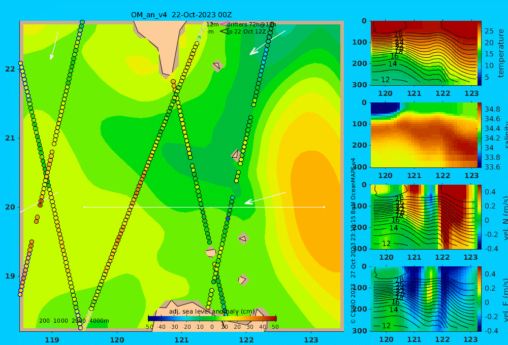Click latitude tick "20" on the main map
This screenshot has height=345, width=508.
[10, 207]
